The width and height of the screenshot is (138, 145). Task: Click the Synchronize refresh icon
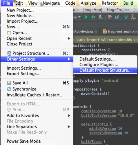(x=9, y=89)
